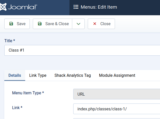Switch to the Module Assignment tab
Viewport: 160px width, 119px height.
[117, 76]
